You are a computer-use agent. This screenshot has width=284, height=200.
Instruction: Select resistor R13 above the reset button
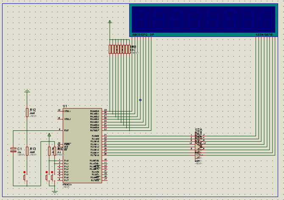(27, 151)
